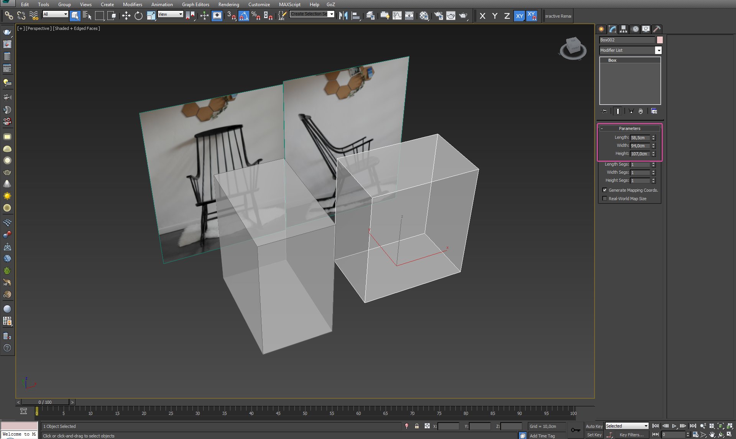Screen dimensions: 736x439
Task: Select the Scale tool
Action: [x=151, y=16]
